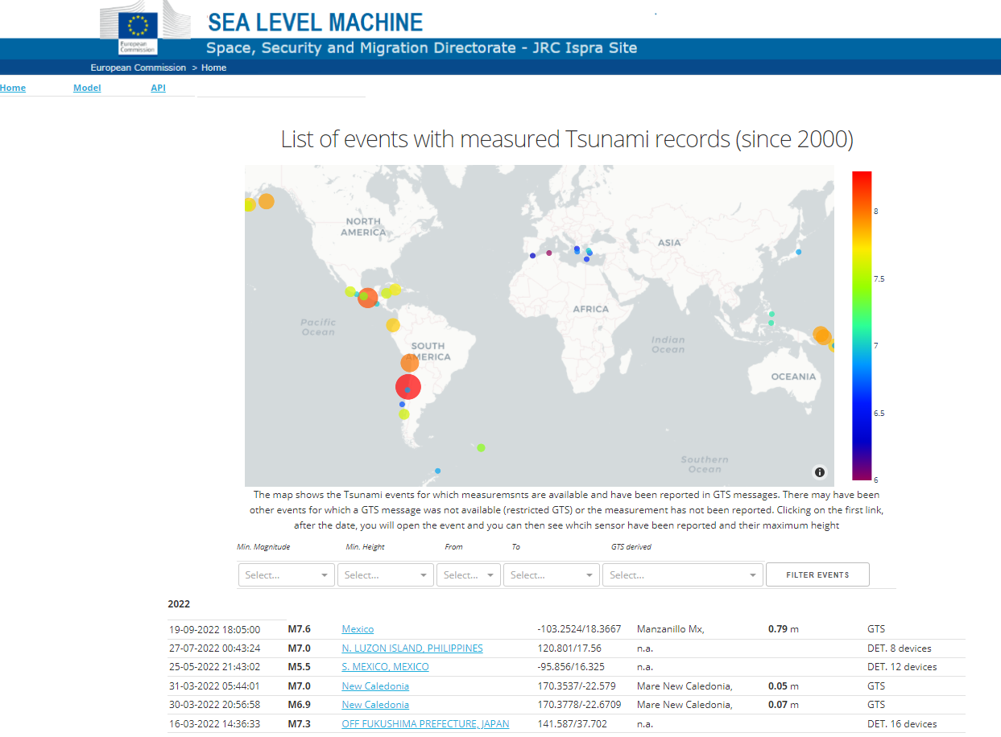Image resolution: width=1001 pixels, height=737 pixels.
Task: Go to the Model menu item
Action: [x=87, y=88]
